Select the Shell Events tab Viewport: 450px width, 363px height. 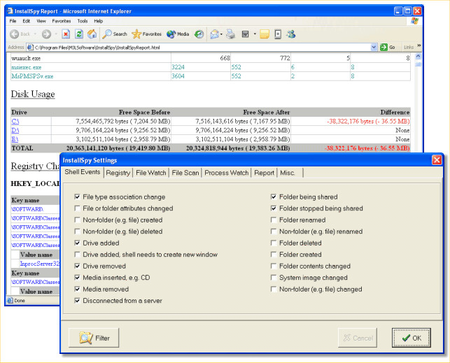(83, 172)
